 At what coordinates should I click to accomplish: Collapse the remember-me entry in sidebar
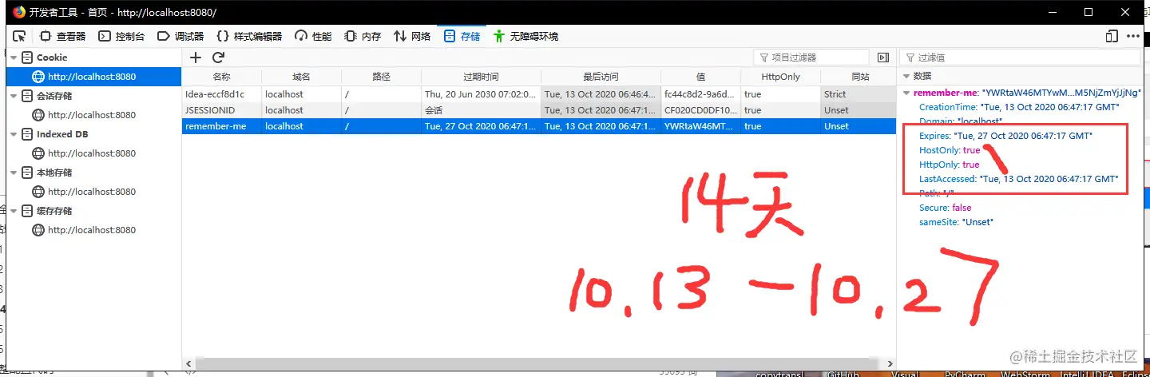click(x=907, y=93)
